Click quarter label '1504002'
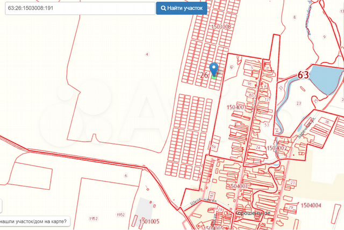The width and height of the screenshot is (344, 230). 277,148
